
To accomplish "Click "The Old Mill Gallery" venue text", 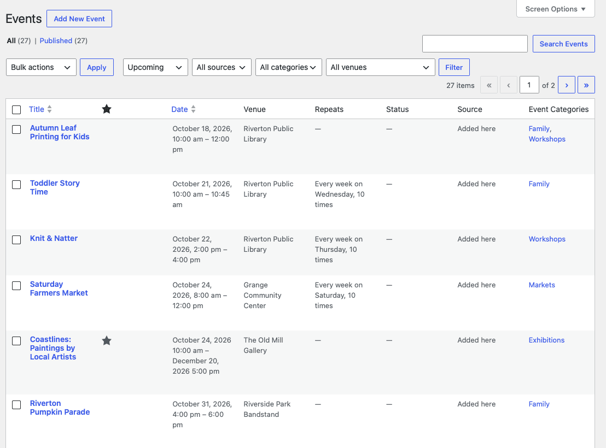I will coord(263,345).
